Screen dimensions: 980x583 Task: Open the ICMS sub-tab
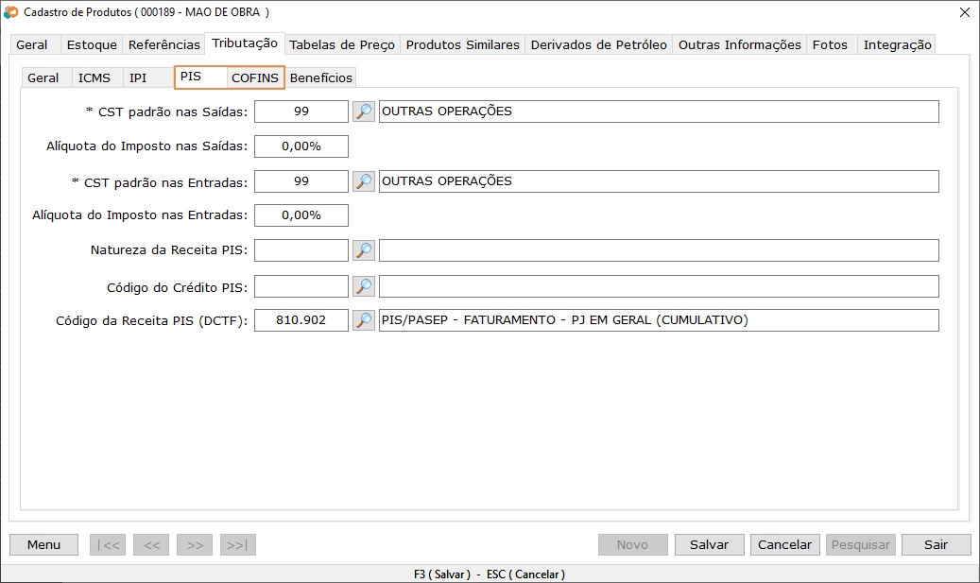click(95, 77)
